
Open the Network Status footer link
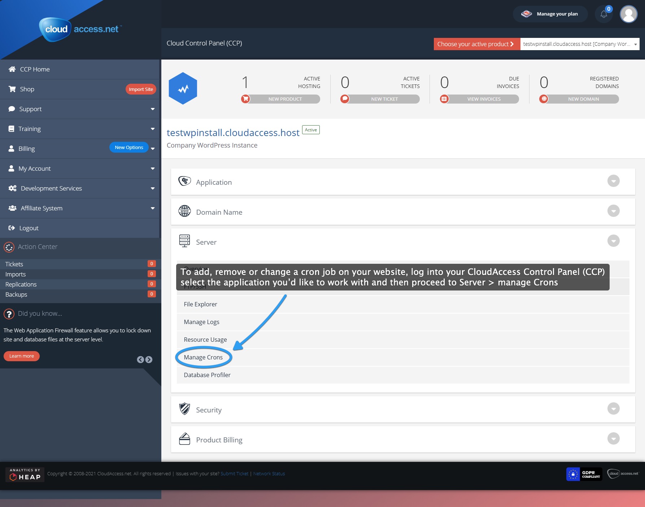[x=269, y=474]
